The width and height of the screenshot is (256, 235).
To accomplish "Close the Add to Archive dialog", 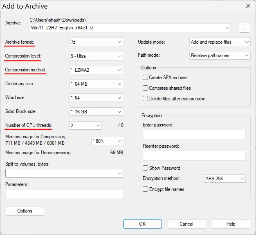I will [x=248, y=6].
